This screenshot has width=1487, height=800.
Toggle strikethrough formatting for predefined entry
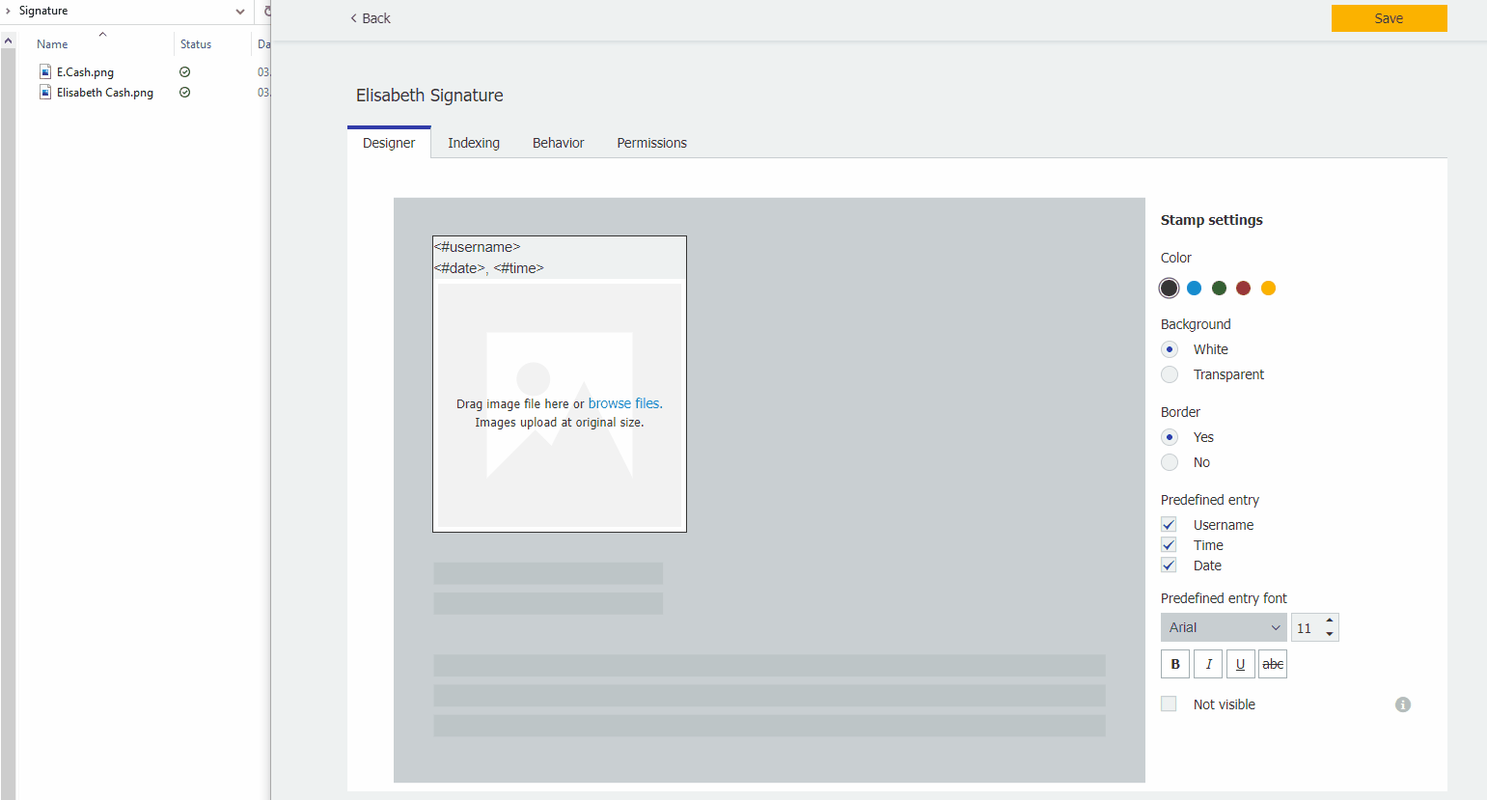tap(1273, 664)
